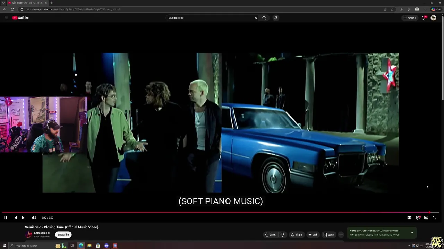The height and width of the screenshot is (249, 444).
Task: Click the video title Semisonic - Closing Time
Action: [62, 227]
